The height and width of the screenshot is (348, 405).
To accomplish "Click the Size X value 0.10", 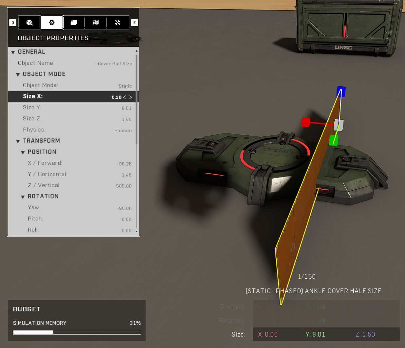I will pyautogui.click(x=116, y=97).
